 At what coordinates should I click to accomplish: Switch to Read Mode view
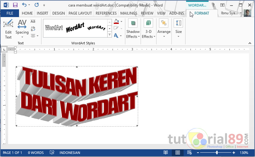coord(166,152)
